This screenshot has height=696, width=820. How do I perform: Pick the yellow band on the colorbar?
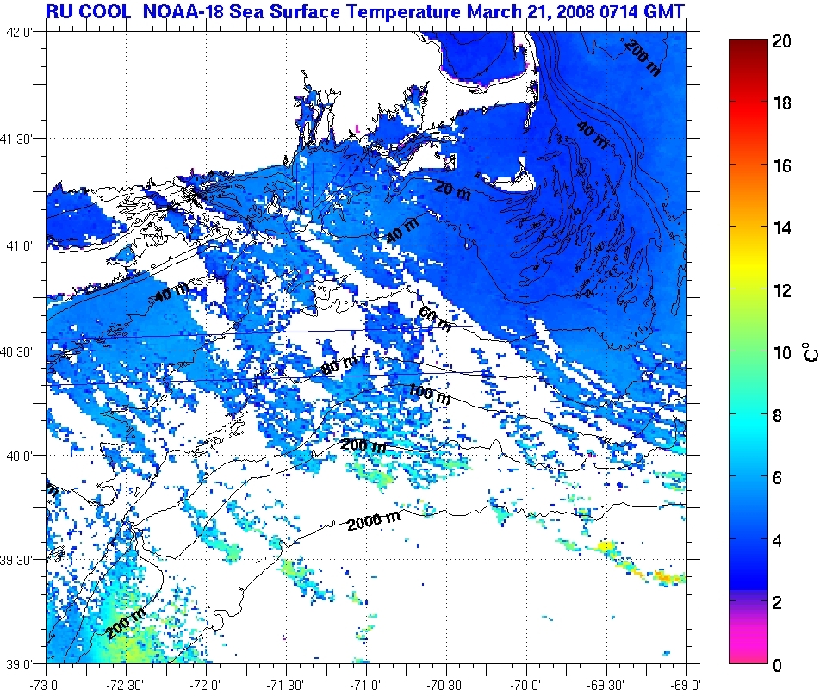[754, 274]
